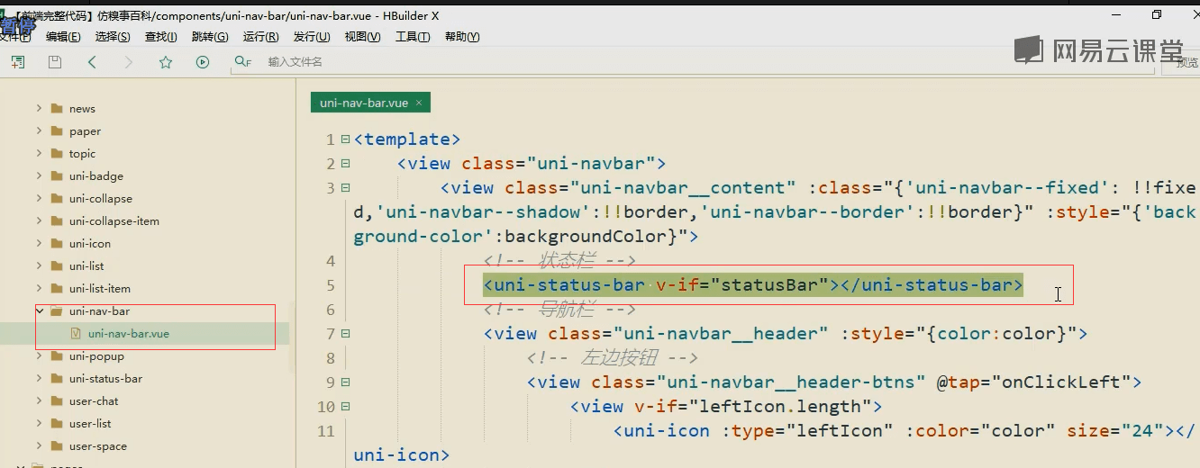Fold the code block at line 10
Viewport: 1200px width, 468px height.
pyautogui.click(x=345, y=406)
